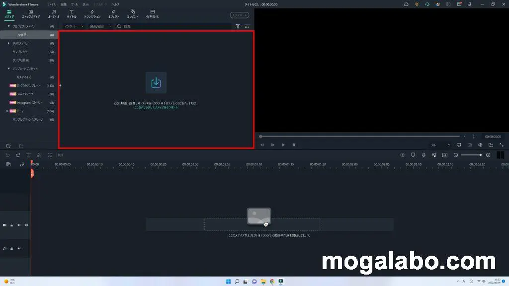Expand the 共有メディア tree item
This screenshot has height=286, width=509.
(x=8, y=43)
